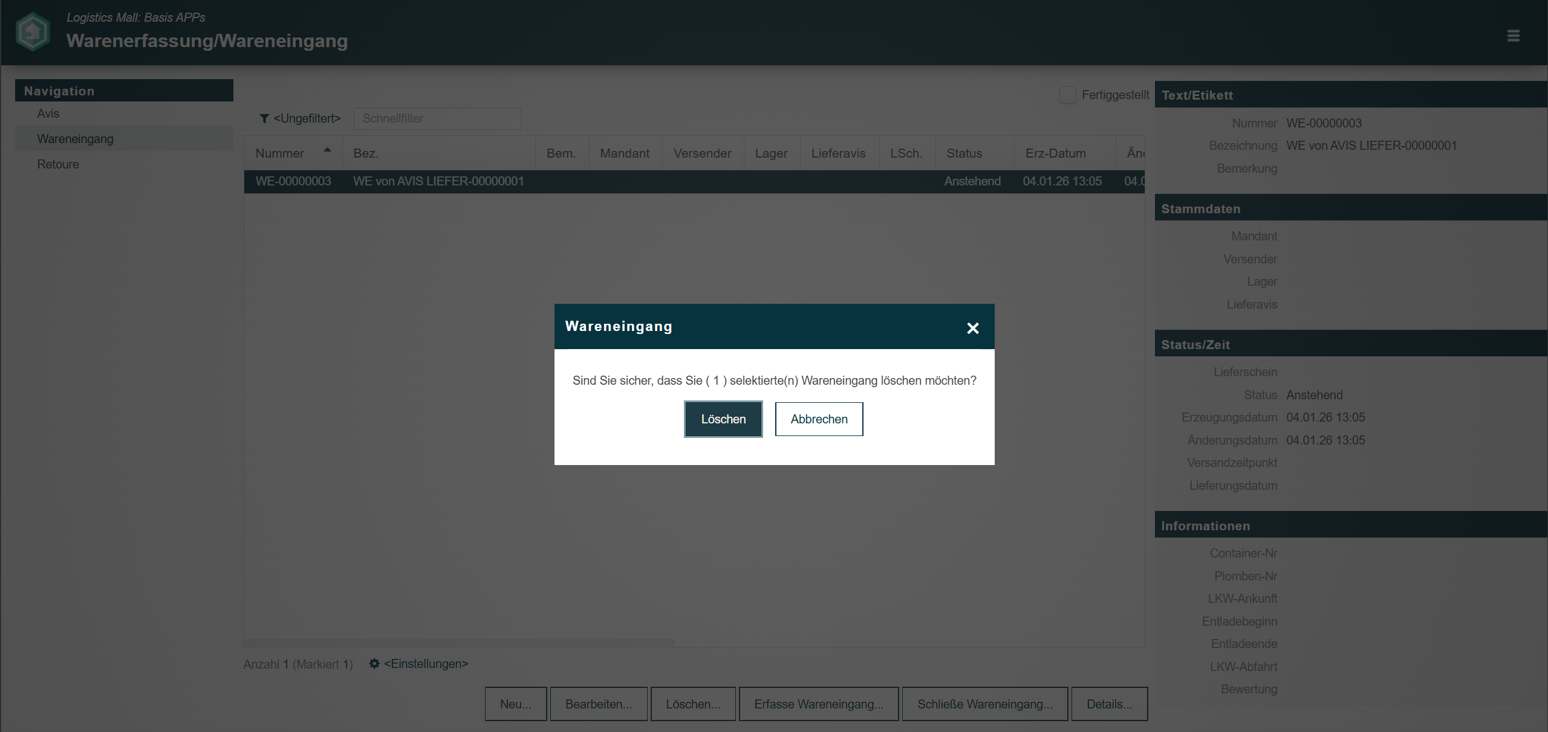
Task: Select Avis in the navigation
Action: (48, 114)
